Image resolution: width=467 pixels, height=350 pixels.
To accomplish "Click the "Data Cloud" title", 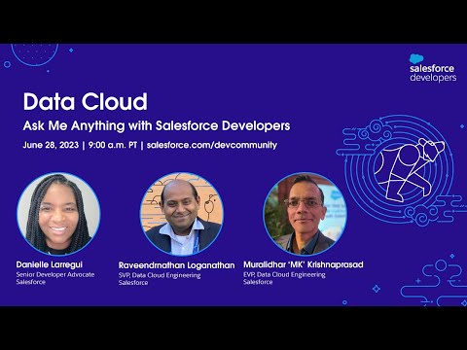I will coord(86,102).
